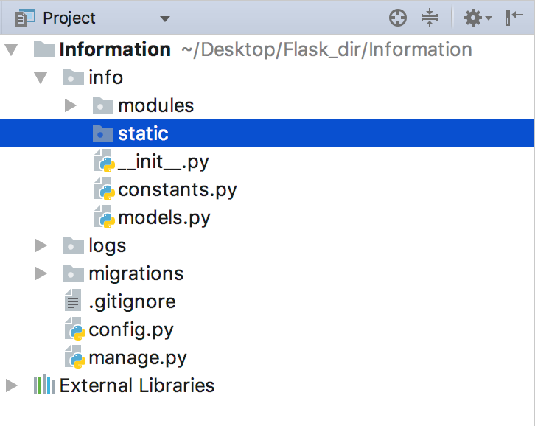The image size is (535, 426).
Task: Collapse the info folder
Action: pyautogui.click(x=41, y=78)
